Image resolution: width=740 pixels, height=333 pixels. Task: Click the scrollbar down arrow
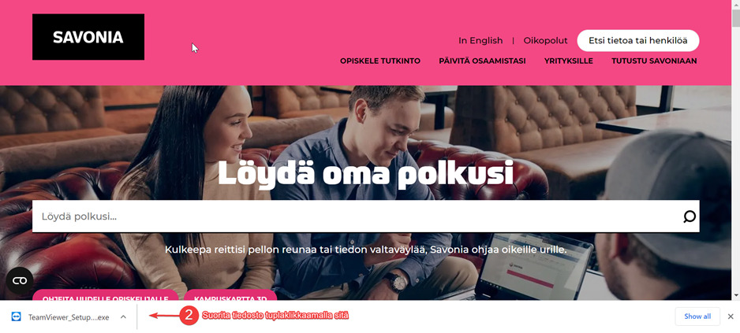736,295
